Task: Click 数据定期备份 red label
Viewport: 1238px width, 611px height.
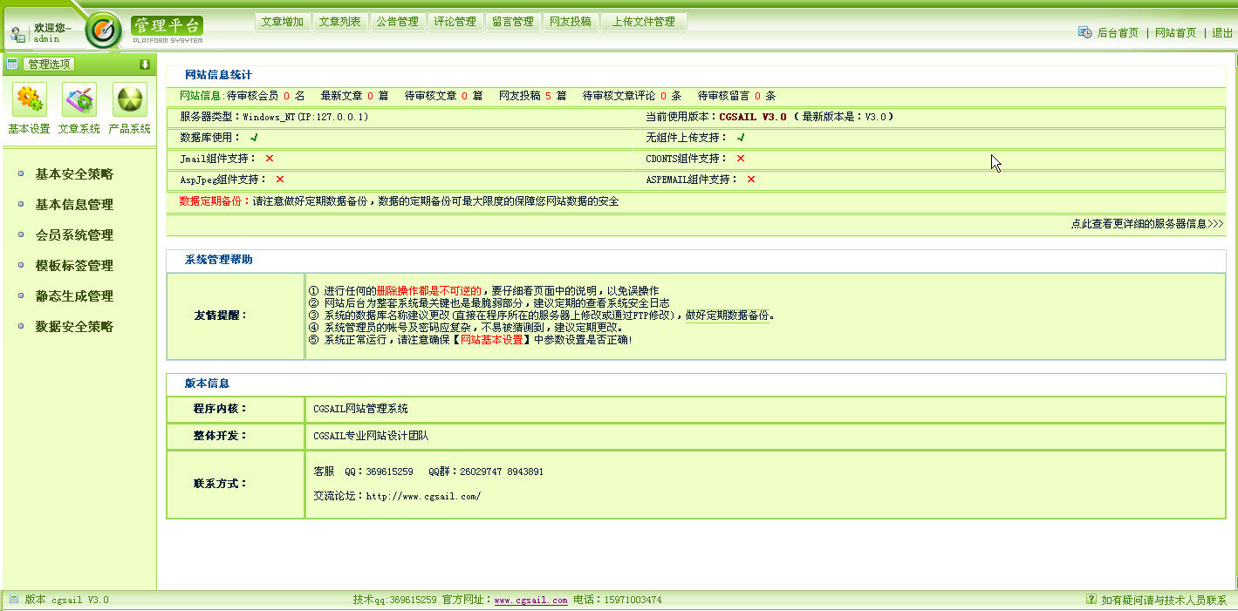Action: pos(215,201)
